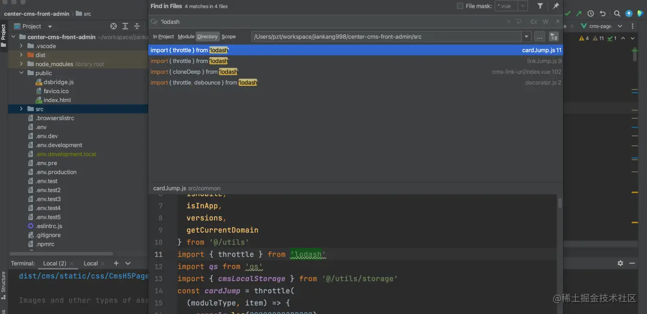Select .browserslistrc file
This screenshot has height=314, width=647.
tap(55, 118)
